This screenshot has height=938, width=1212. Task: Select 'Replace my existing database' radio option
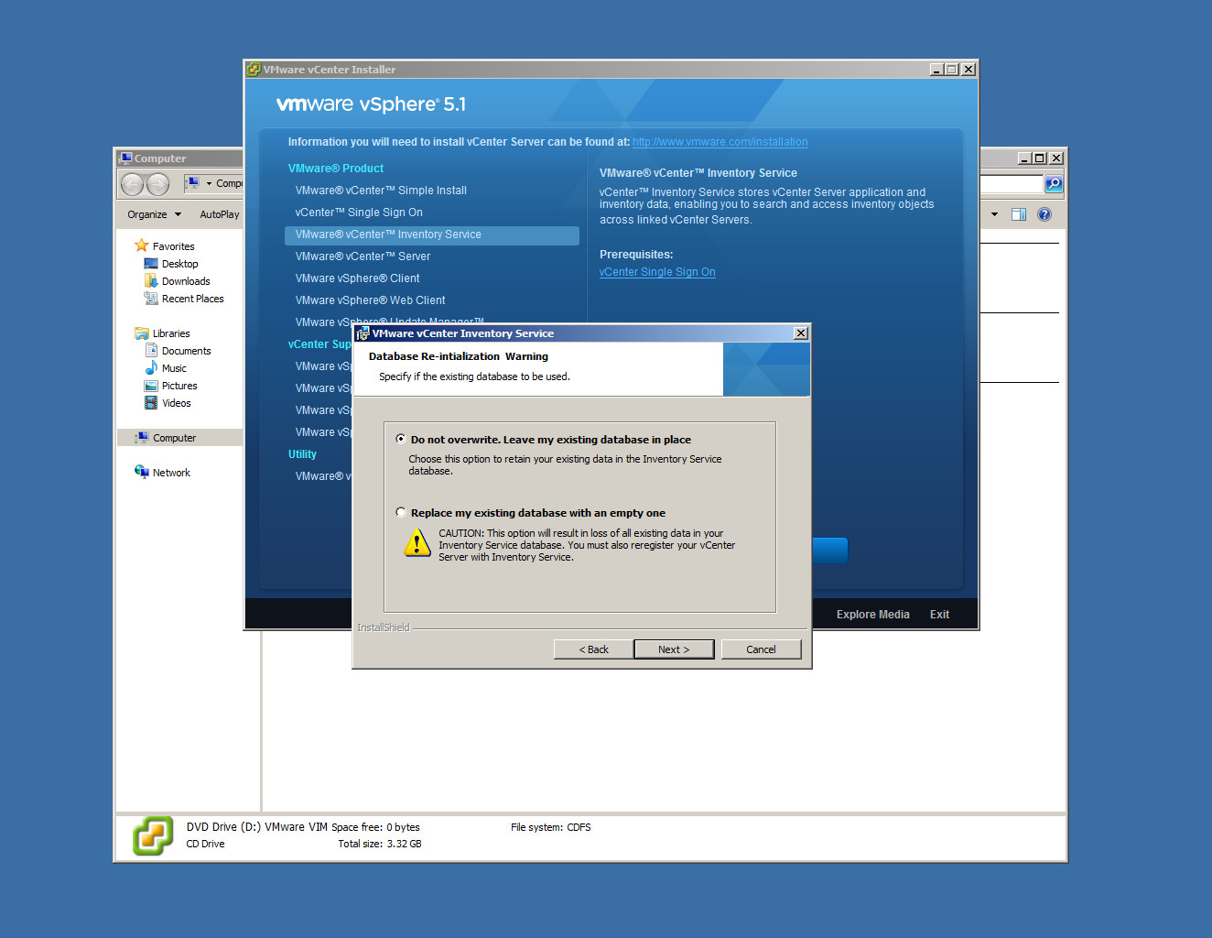click(401, 513)
